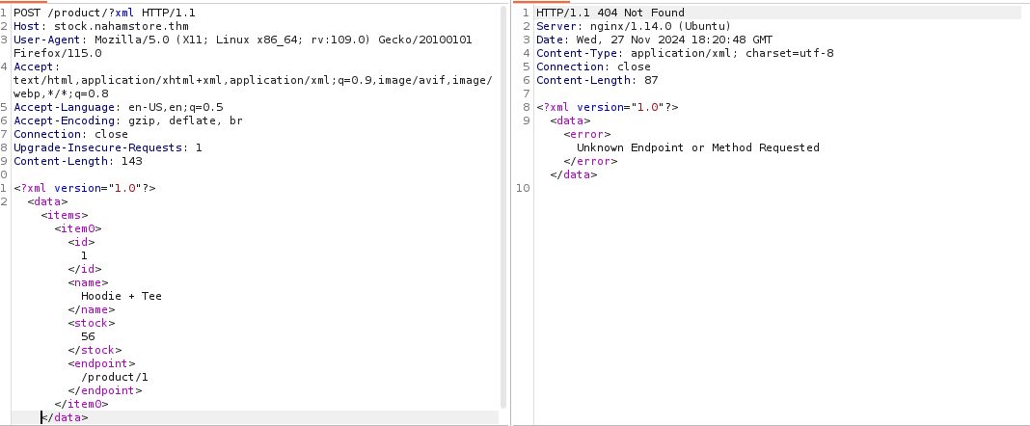Click the POST /product/?xml request line
Screen dimensions: 1030x426
[104, 13]
